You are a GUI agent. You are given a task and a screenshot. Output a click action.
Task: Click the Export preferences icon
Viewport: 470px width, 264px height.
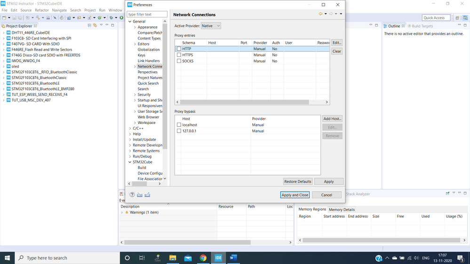pos(147,194)
